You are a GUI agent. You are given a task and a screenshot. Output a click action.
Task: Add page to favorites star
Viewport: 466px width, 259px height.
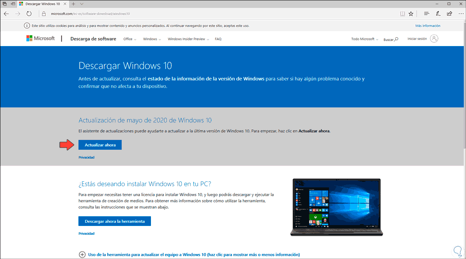coord(411,13)
